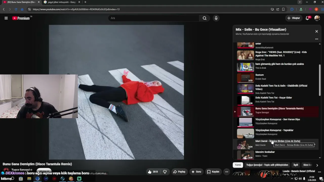This screenshot has height=182, width=324.
Task: Click the browser address bar URL
Action: point(76,9)
